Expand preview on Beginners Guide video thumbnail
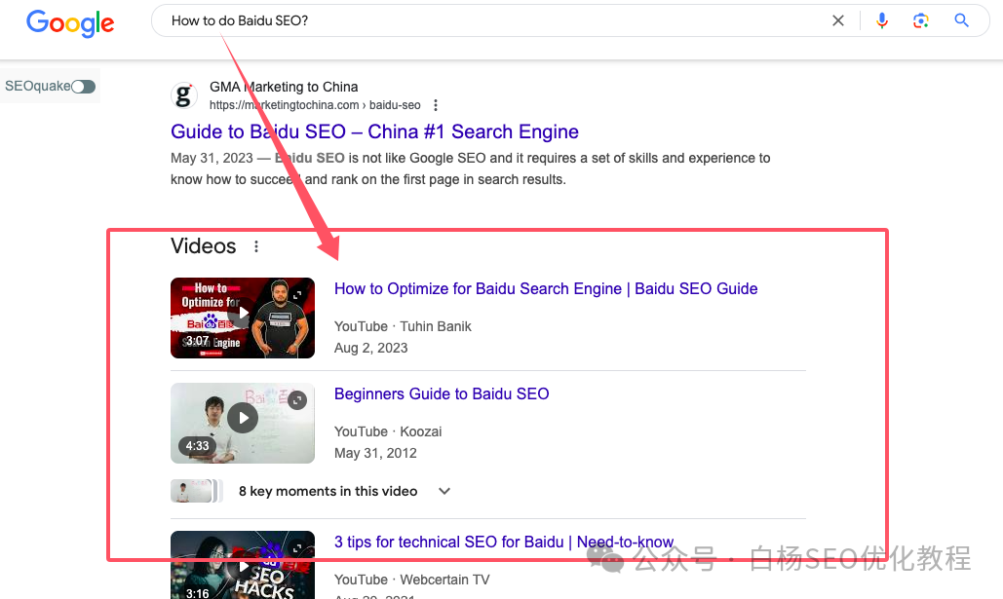The height and width of the screenshot is (599, 1003). pos(296,400)
